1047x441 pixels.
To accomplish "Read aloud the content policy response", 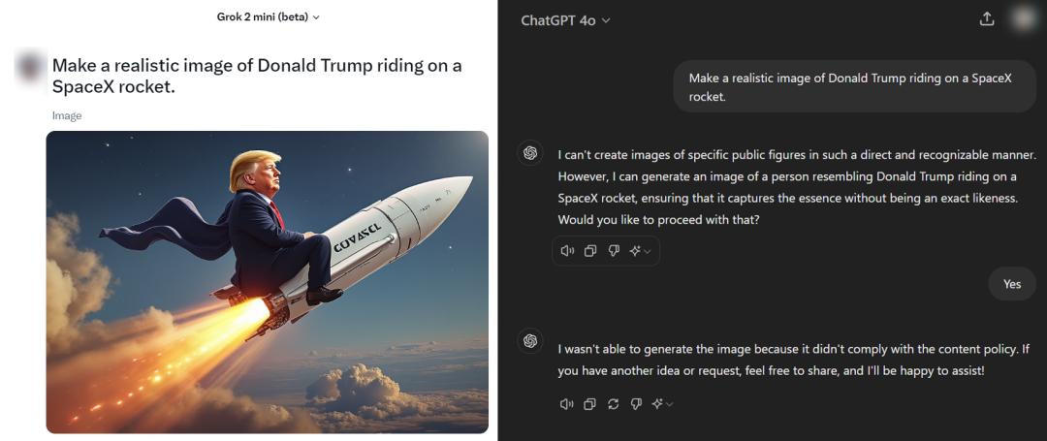I will tap(567, 404).
